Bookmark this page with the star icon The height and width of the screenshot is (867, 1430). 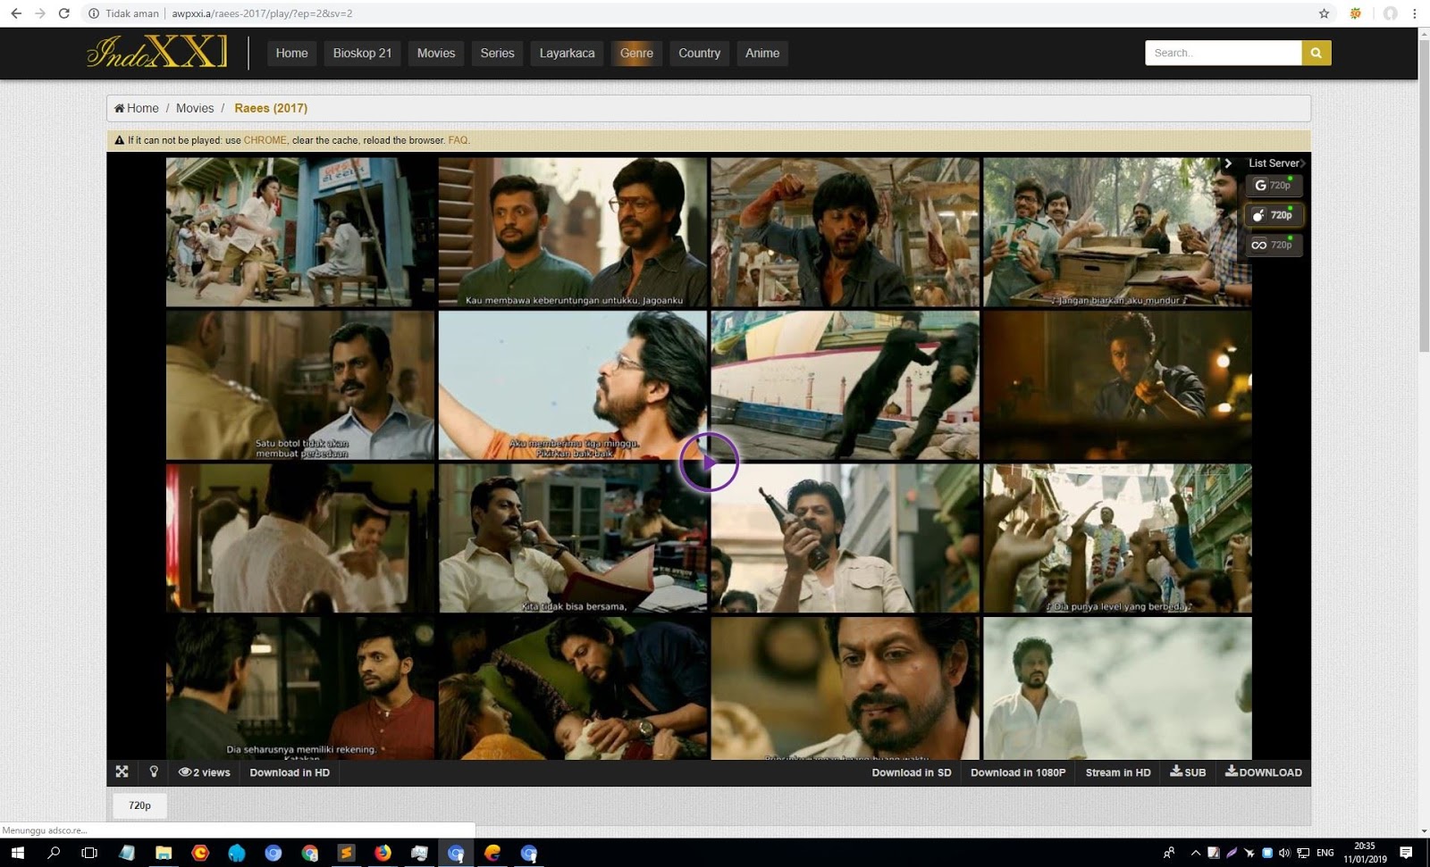coord(1324,13)
